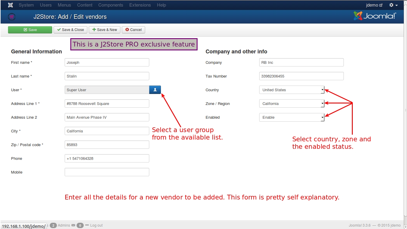Click the Save & New button
Image resolution: width=407 pixels, height=229 pixels.
pos(105,30)
